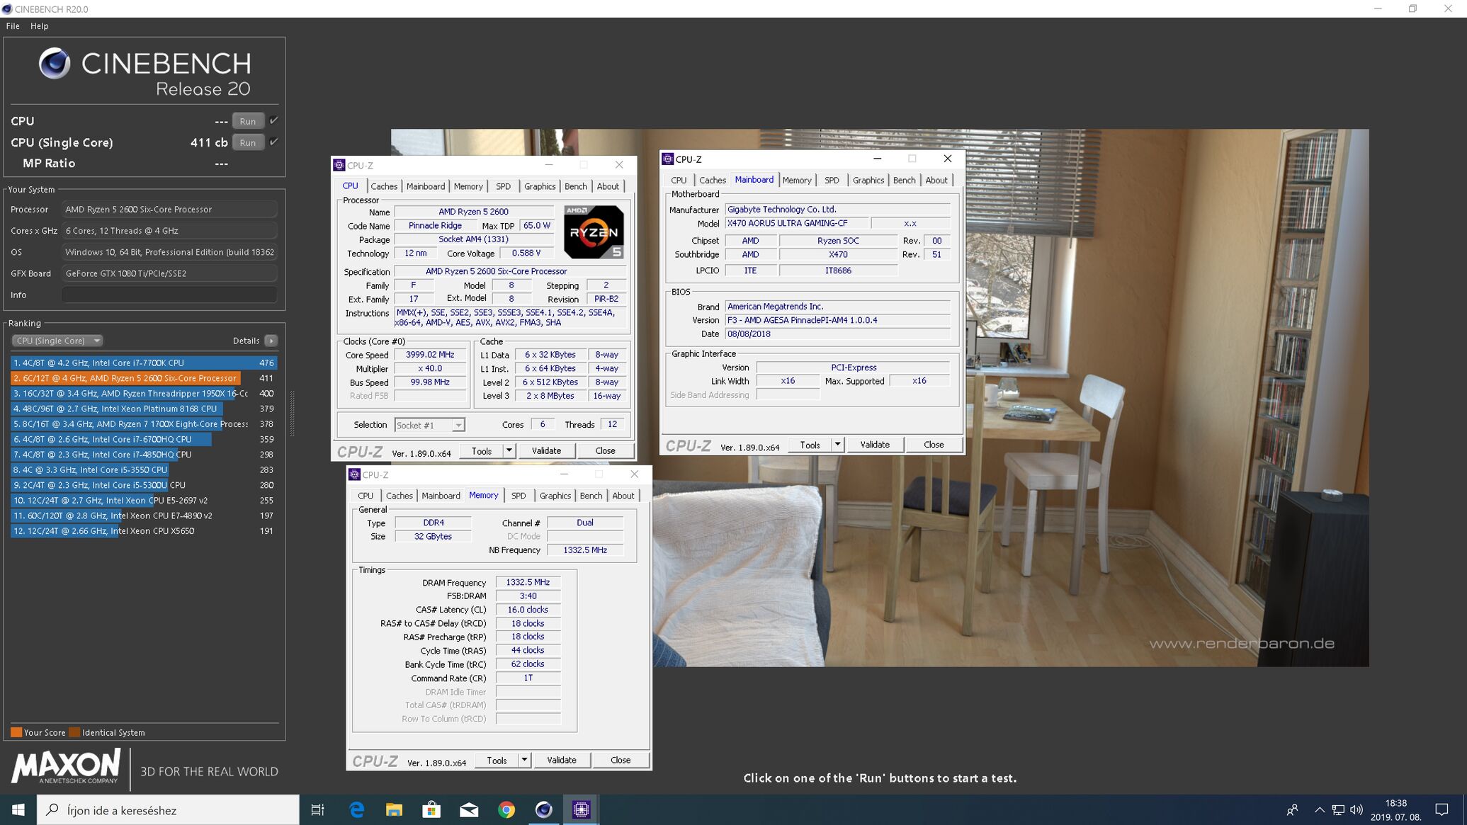This screenshot has height=825, width=1467.
Task: Toggle the CPU (Single Core) test checkmark
Action: coord(274,142)
